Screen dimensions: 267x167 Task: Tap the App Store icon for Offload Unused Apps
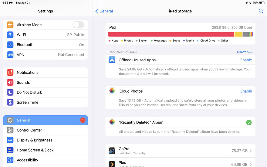point(112,60)
